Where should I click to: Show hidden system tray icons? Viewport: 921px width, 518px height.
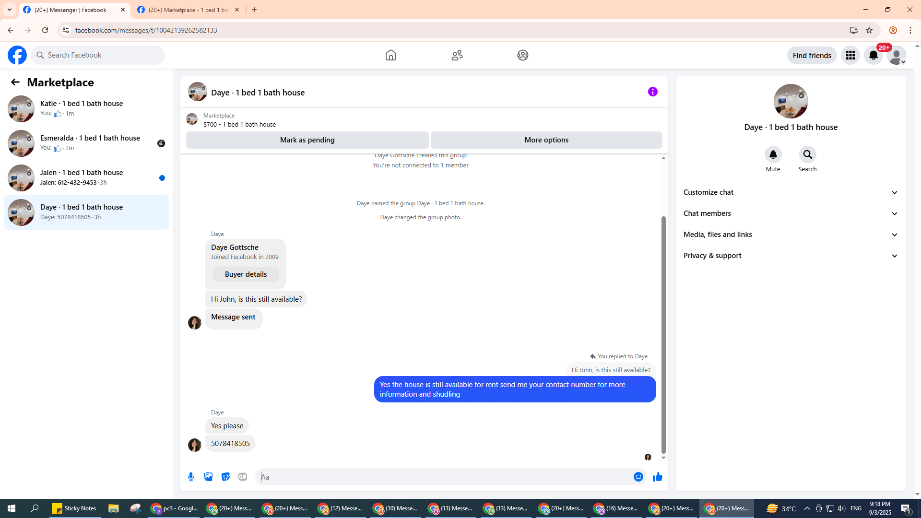(x=807, y=508)
